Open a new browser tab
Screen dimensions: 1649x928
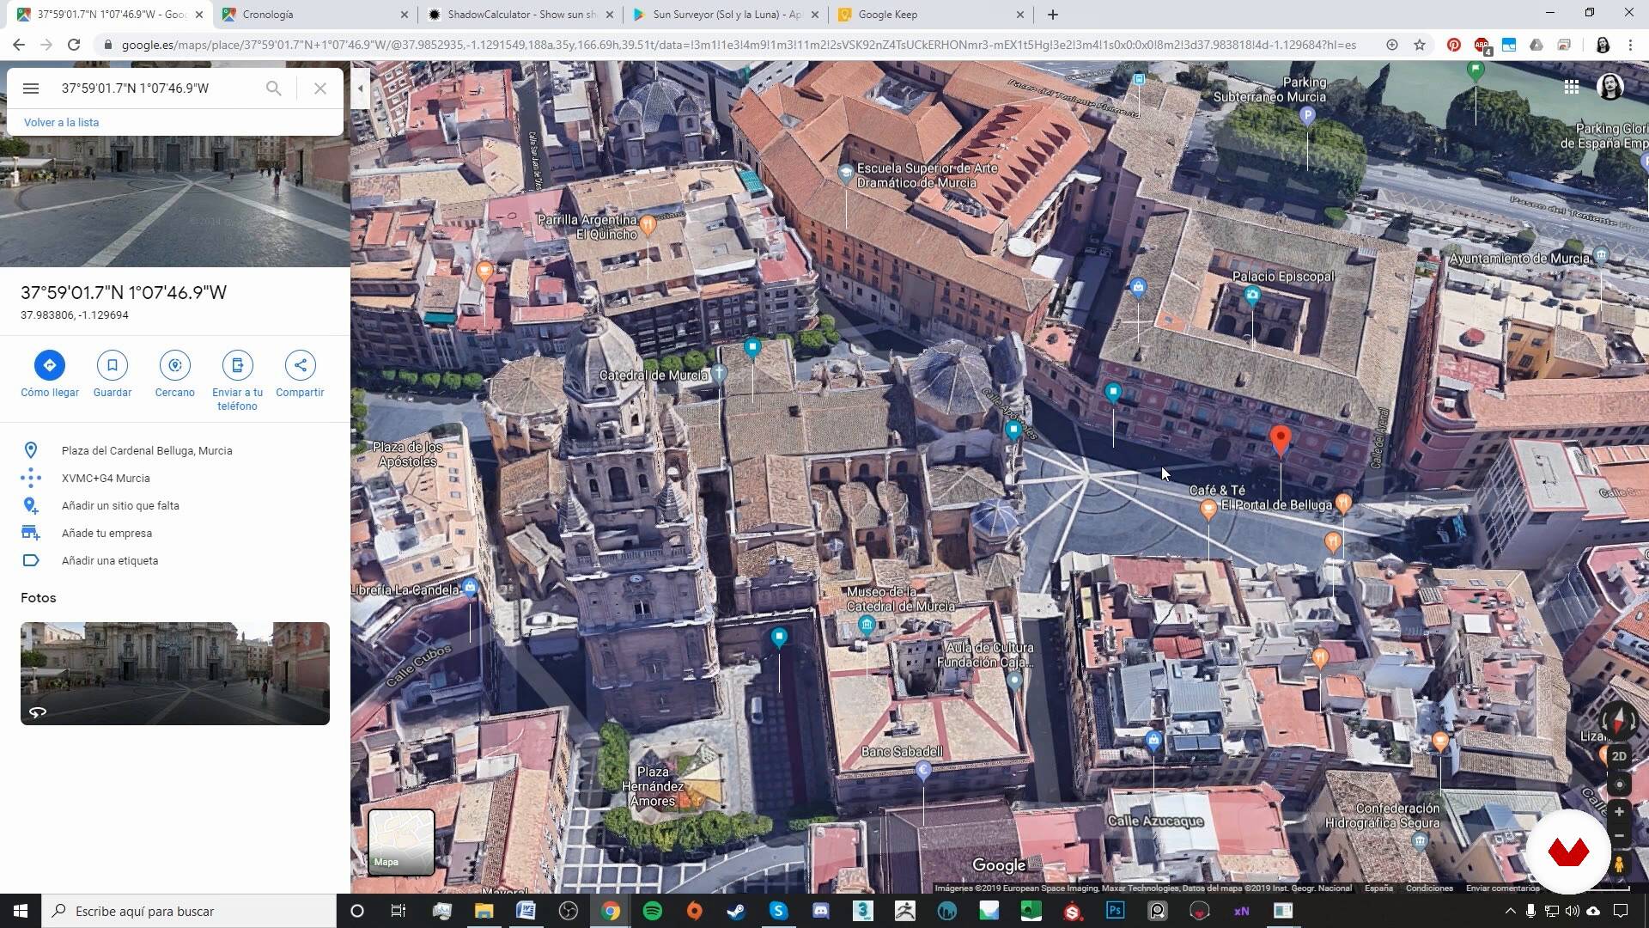pos(1053,15)
